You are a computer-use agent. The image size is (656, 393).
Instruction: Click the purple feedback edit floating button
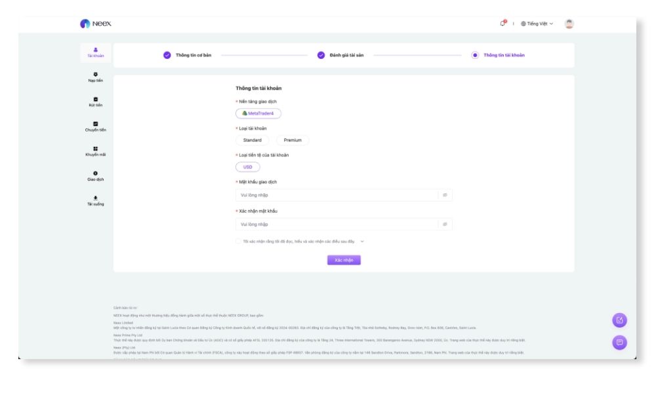(620, 320)
